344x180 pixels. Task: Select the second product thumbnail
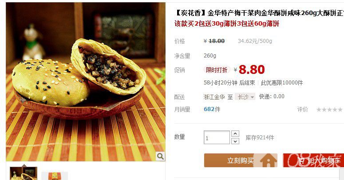click(x=55, y=176)
